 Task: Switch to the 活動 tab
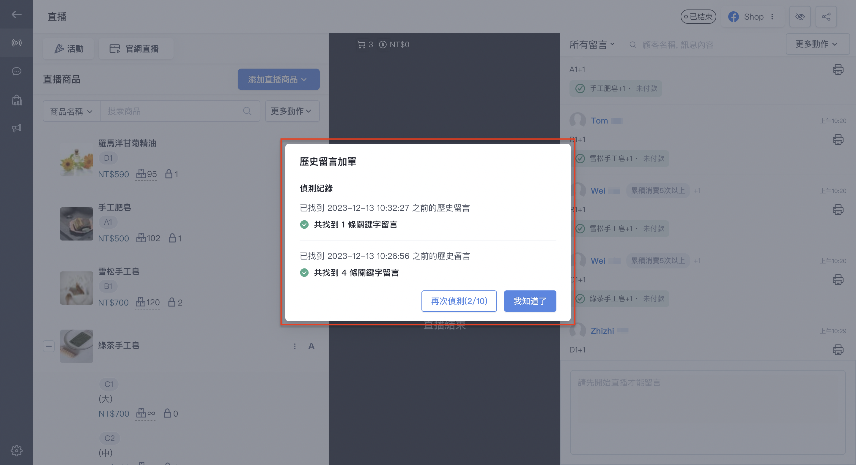[68, 49]
